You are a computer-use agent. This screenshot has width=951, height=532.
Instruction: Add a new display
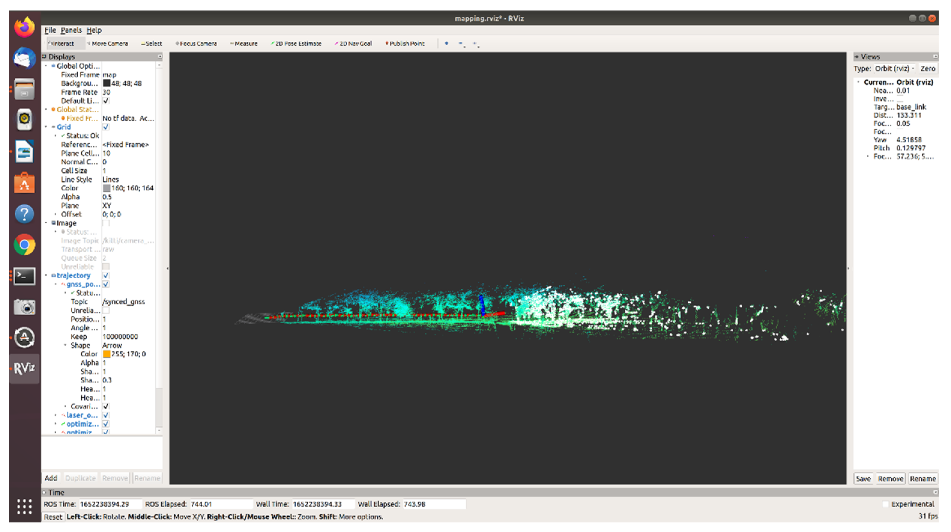[x=51, y=477]
